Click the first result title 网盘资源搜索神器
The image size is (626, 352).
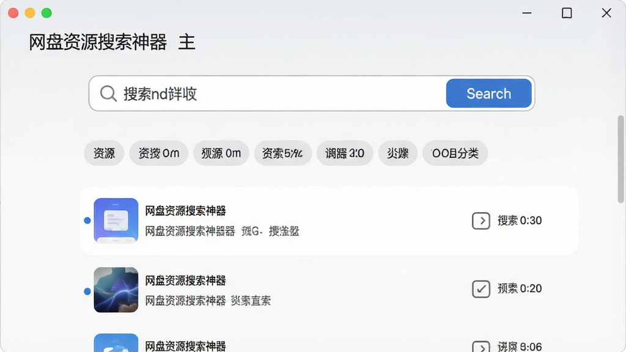pos(185,211)
